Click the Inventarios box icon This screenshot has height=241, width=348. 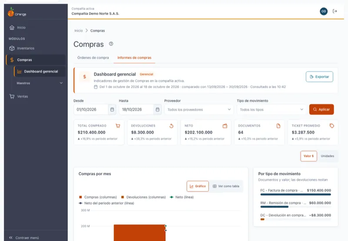(12, 48)
